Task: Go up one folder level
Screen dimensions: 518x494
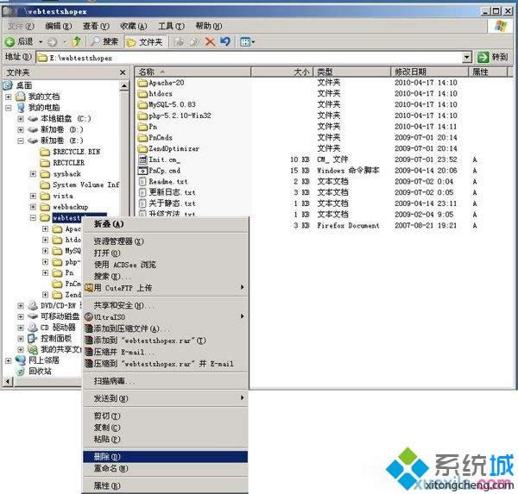Action: pyautogui.click(x=77, y=41)
